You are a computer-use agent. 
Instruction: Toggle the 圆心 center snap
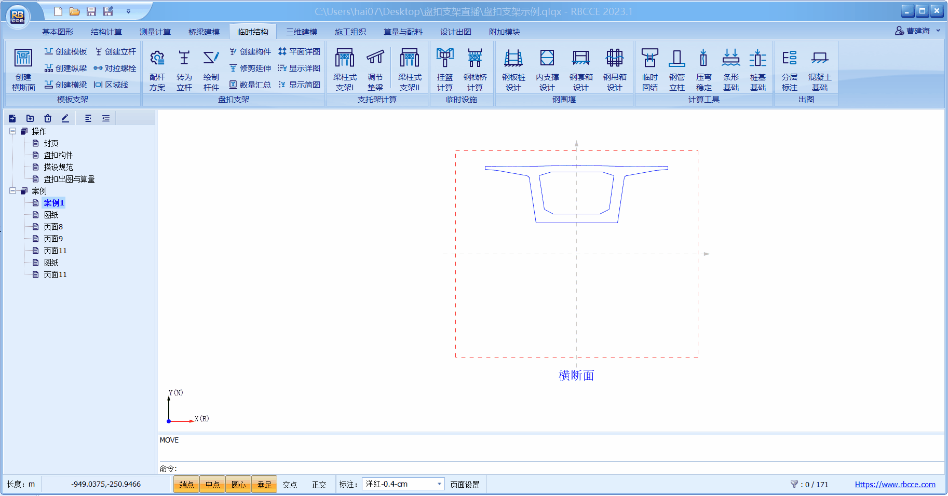tap(238, 485)
